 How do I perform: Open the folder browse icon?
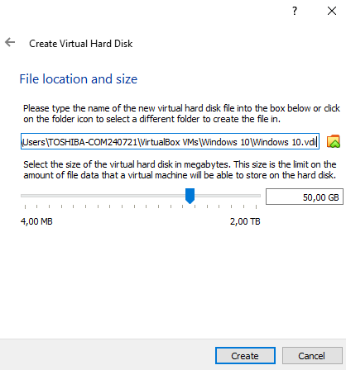point(334,141)
